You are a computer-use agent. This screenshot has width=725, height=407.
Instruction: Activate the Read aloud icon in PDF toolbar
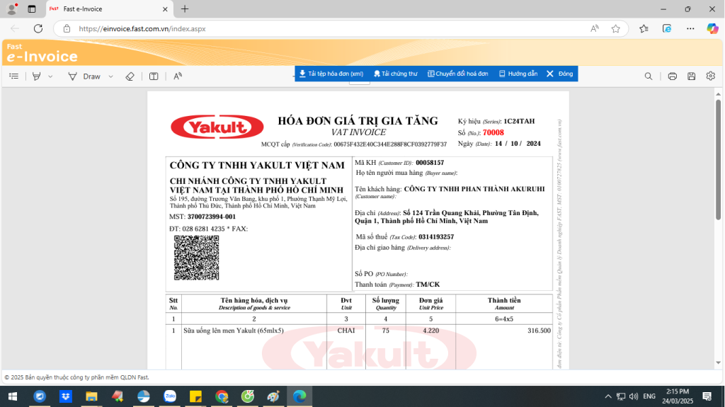tap(178, 76)
